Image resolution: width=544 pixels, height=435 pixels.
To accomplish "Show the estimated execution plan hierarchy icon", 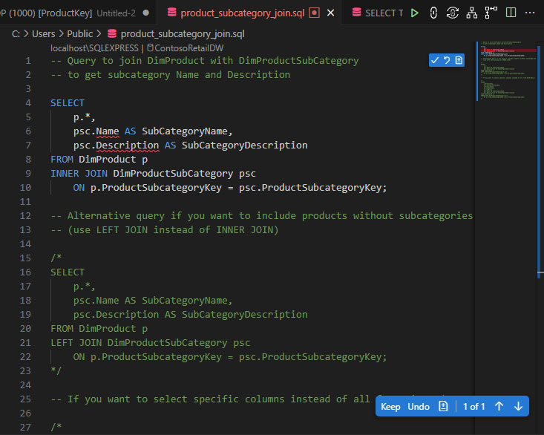I will tap(471, 13).
